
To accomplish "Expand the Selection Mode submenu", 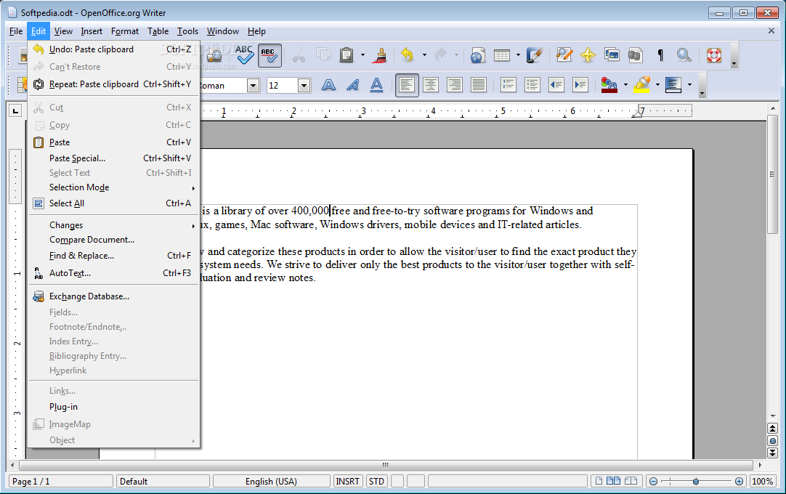I will pos(114,187).
